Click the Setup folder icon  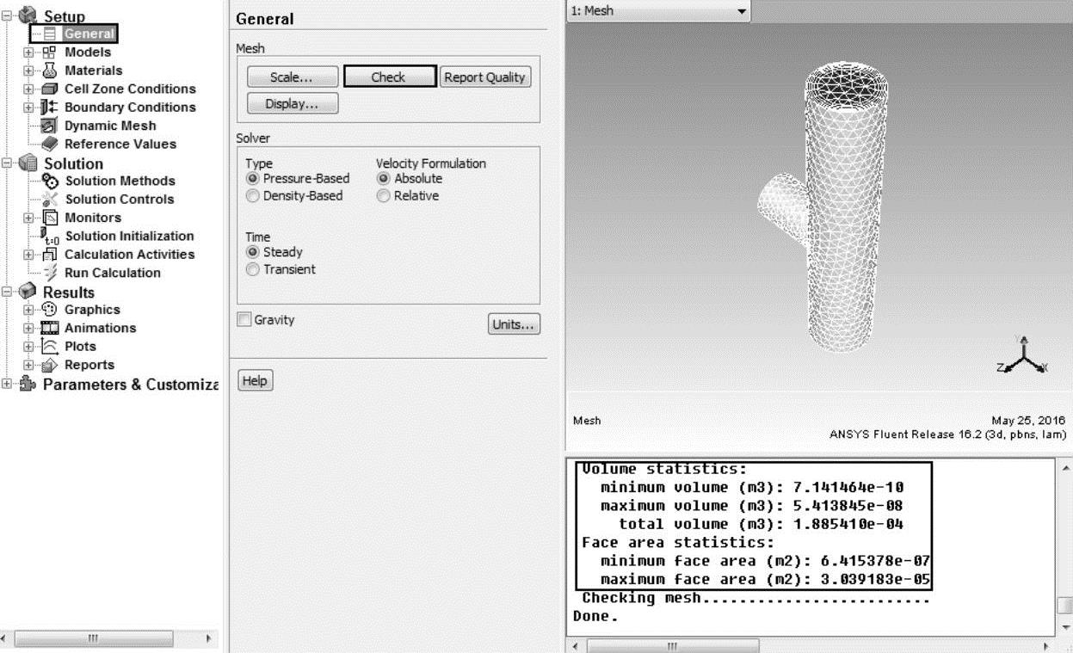pos(26,15)
